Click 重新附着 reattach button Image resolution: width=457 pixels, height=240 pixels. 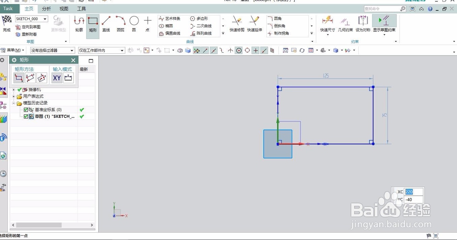26,34
